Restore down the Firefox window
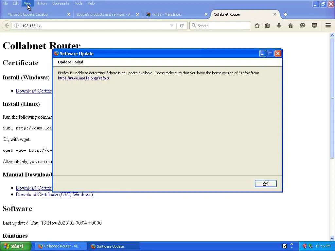 pyautogui.click(x=323, y=4)
